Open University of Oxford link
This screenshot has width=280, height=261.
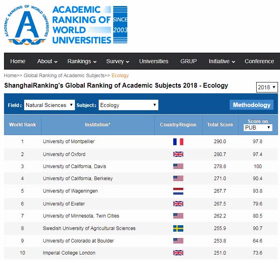64,154
